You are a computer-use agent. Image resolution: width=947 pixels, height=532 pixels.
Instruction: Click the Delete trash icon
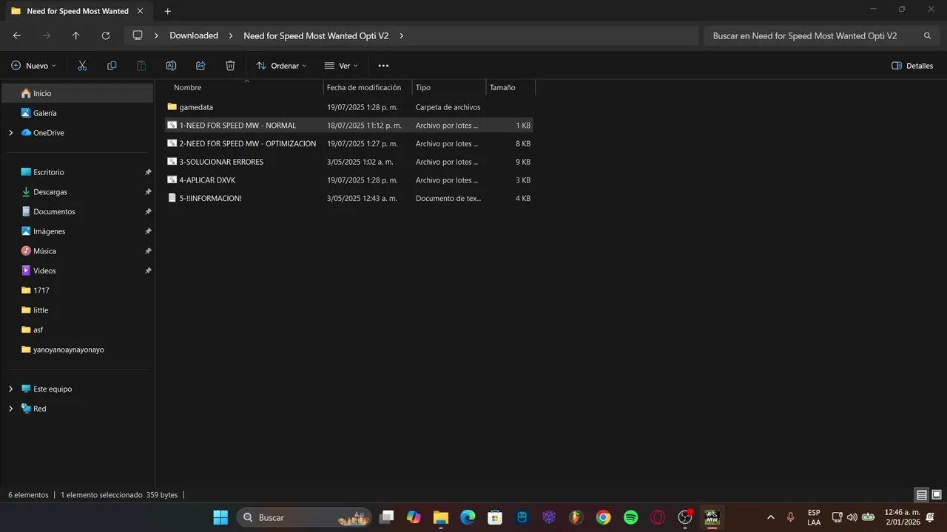tap(230, 66)
